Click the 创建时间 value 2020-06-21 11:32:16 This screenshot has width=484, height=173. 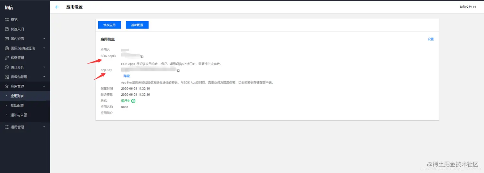[135, 89]
